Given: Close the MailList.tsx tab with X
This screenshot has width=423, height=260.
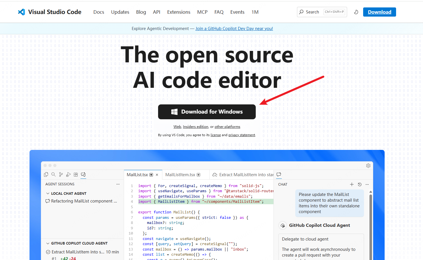Looking at the screenshot, I should point(157,175).
